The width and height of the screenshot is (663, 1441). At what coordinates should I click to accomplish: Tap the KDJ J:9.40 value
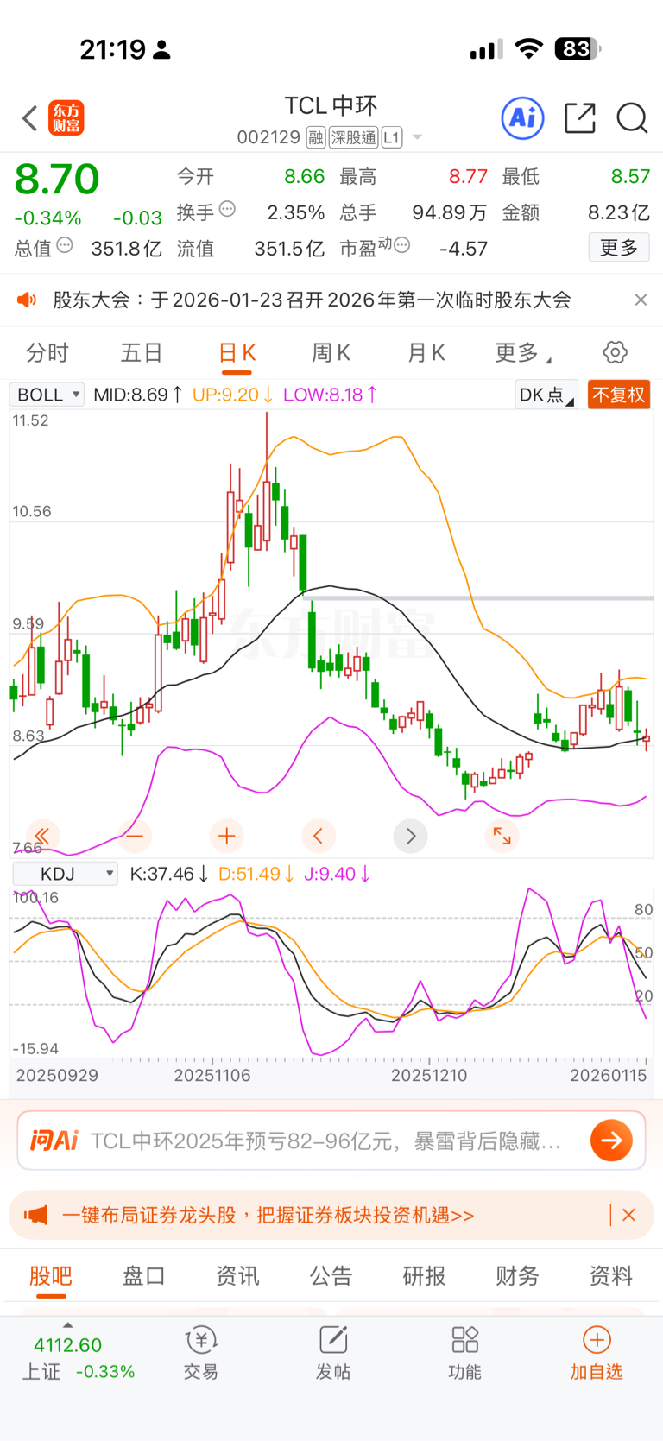(338, 874)
